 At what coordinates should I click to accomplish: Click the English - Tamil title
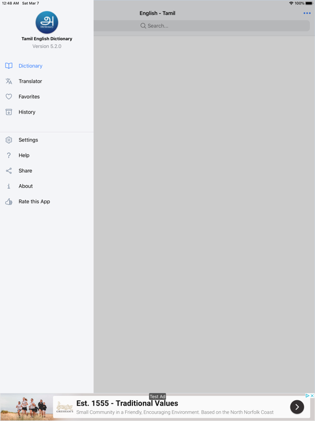click(x=157, y=13)
